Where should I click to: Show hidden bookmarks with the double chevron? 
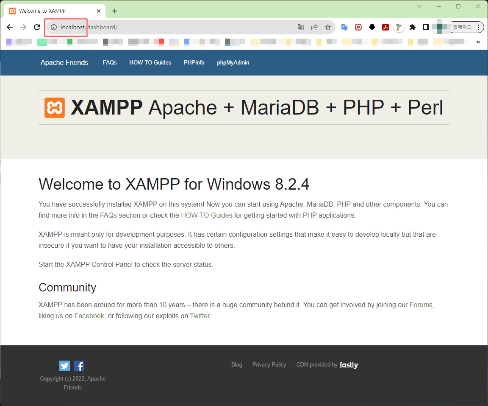tap(478, 42)
